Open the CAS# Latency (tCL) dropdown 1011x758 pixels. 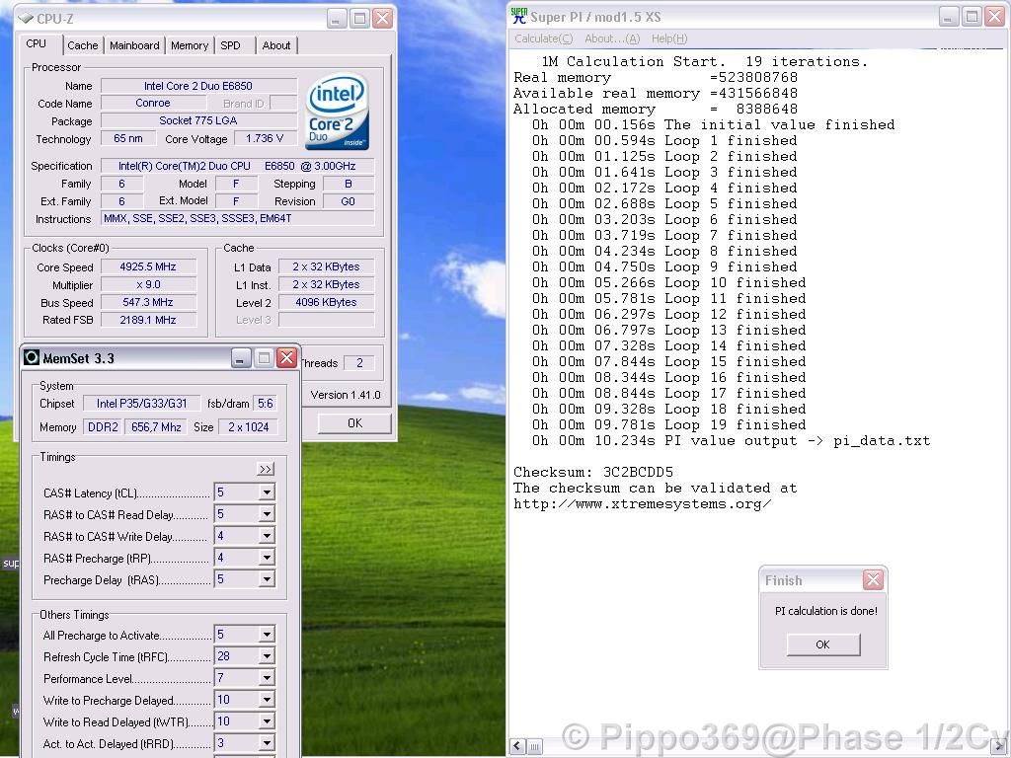[x=267, y=493]
